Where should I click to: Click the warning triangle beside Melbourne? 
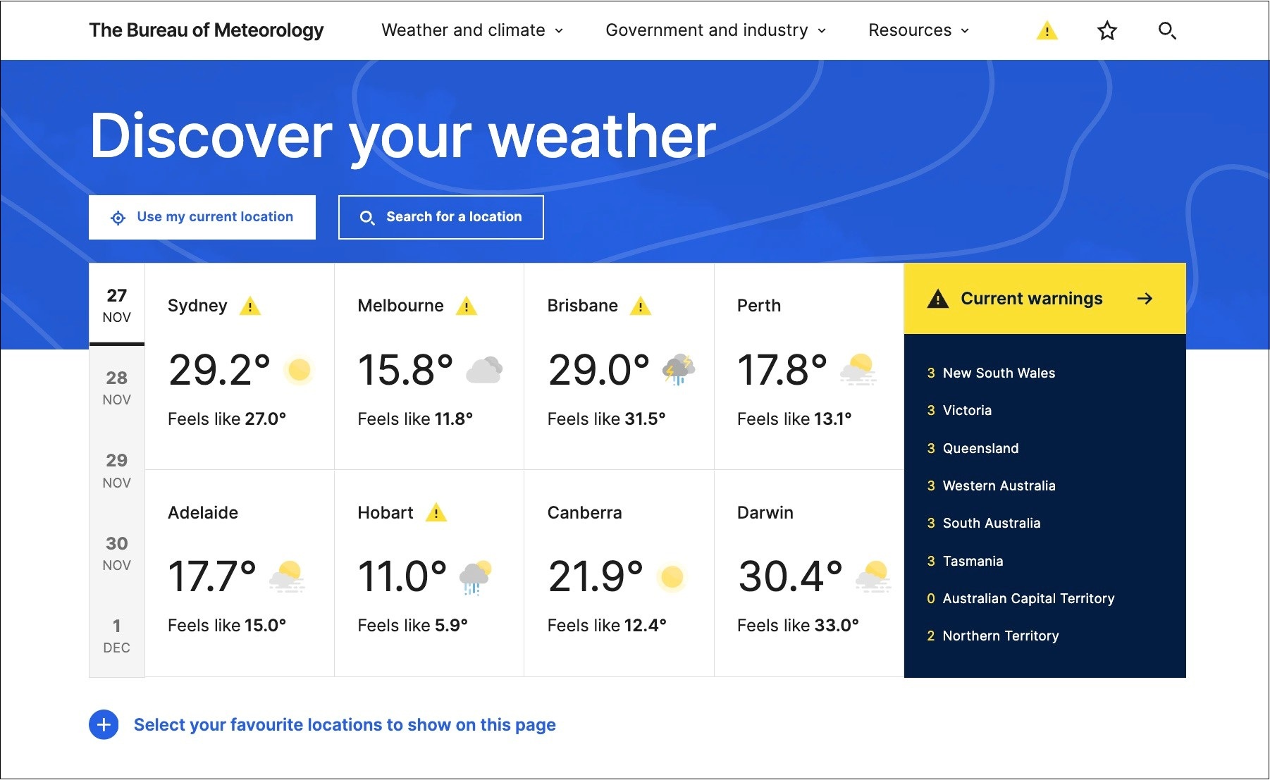pos(467,306)
